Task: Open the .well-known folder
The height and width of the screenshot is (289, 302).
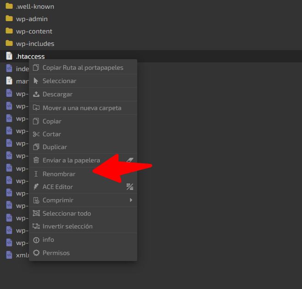Action: click(x=35, y=6)
